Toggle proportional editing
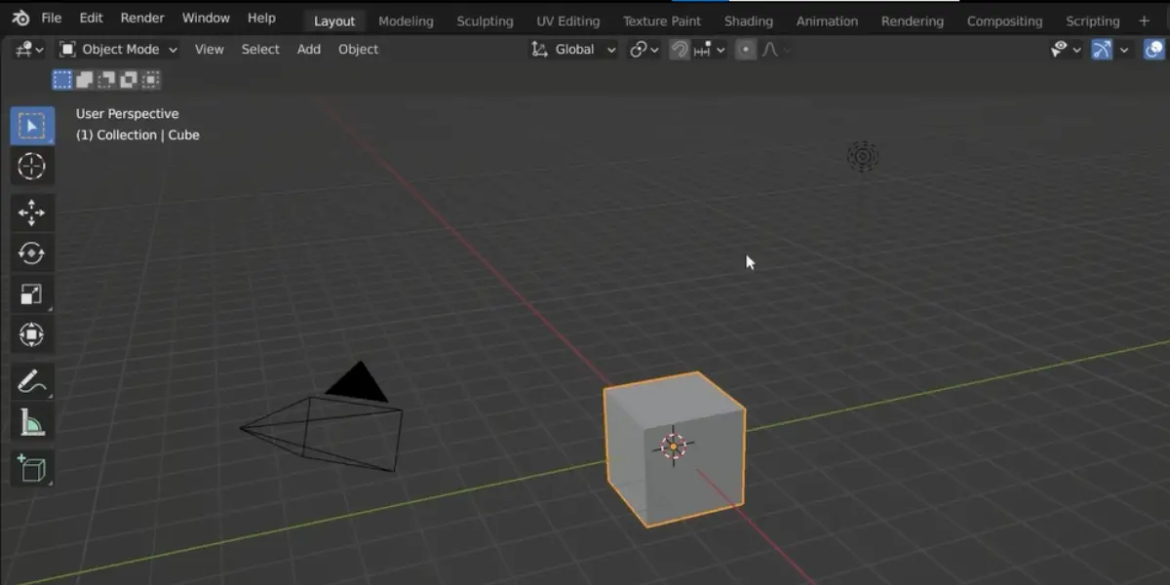Image resolution: width=1170 pixels, height=585 pixels. pyautogui.click(x=746, y=50)
